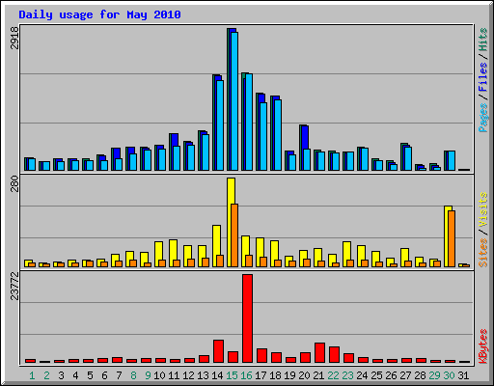Click the tallest red KBytes bar, day 16
Viewport: 494px width, 386px height.
point(248,318)
